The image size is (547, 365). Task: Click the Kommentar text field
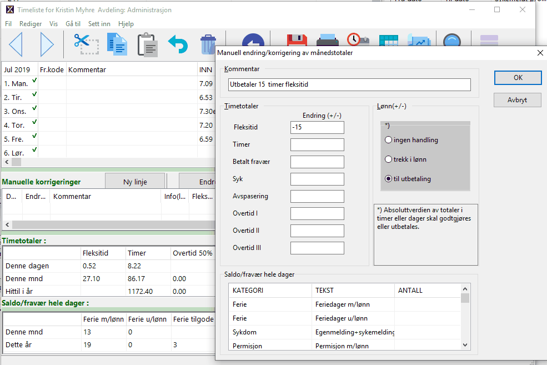[349, 84]
